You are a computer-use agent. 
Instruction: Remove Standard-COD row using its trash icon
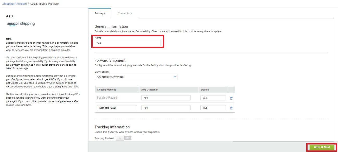231,108
